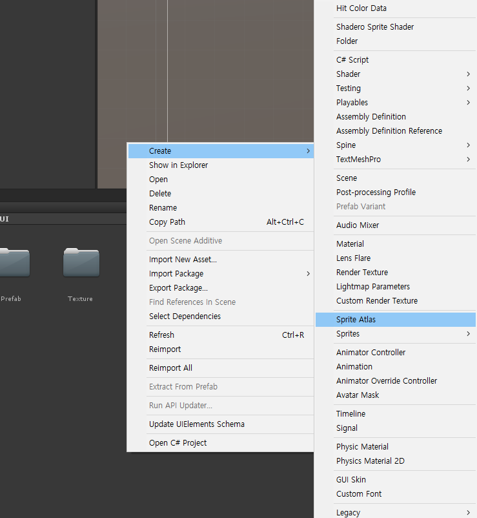The image size is (477, 518).
Task: Select Show in Explorer
Action: pos(221,165)
